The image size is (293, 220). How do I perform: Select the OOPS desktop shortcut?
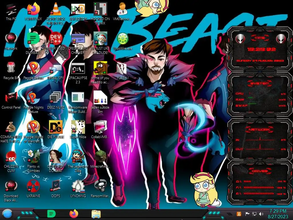[x=56, y=188]
